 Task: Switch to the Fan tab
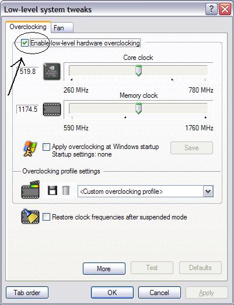tap(62, 28)
